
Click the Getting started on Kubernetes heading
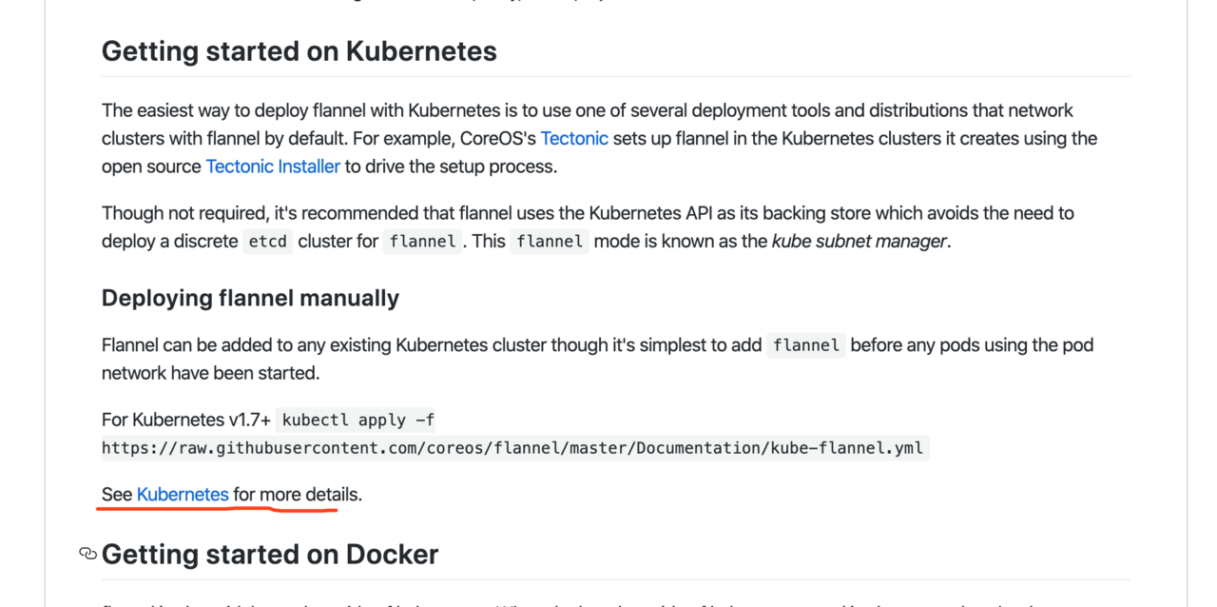pos(299,50)
